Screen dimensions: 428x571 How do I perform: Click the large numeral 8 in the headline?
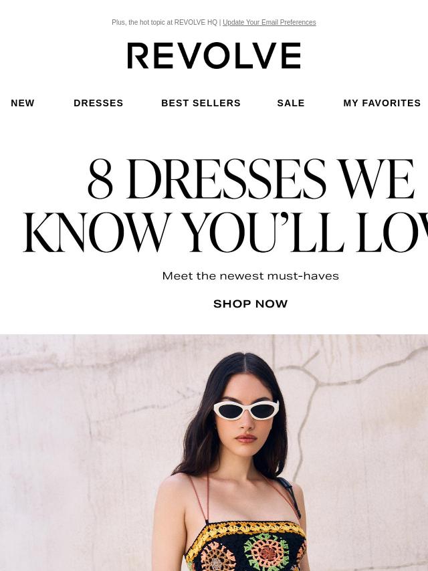(100, 179)
